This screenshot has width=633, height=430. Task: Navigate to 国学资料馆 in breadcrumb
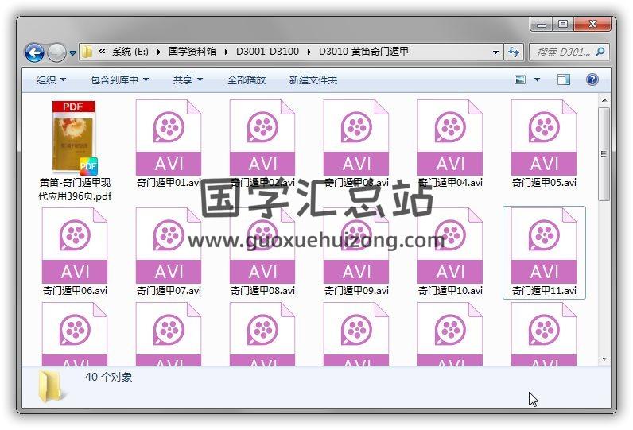[196, 52]
